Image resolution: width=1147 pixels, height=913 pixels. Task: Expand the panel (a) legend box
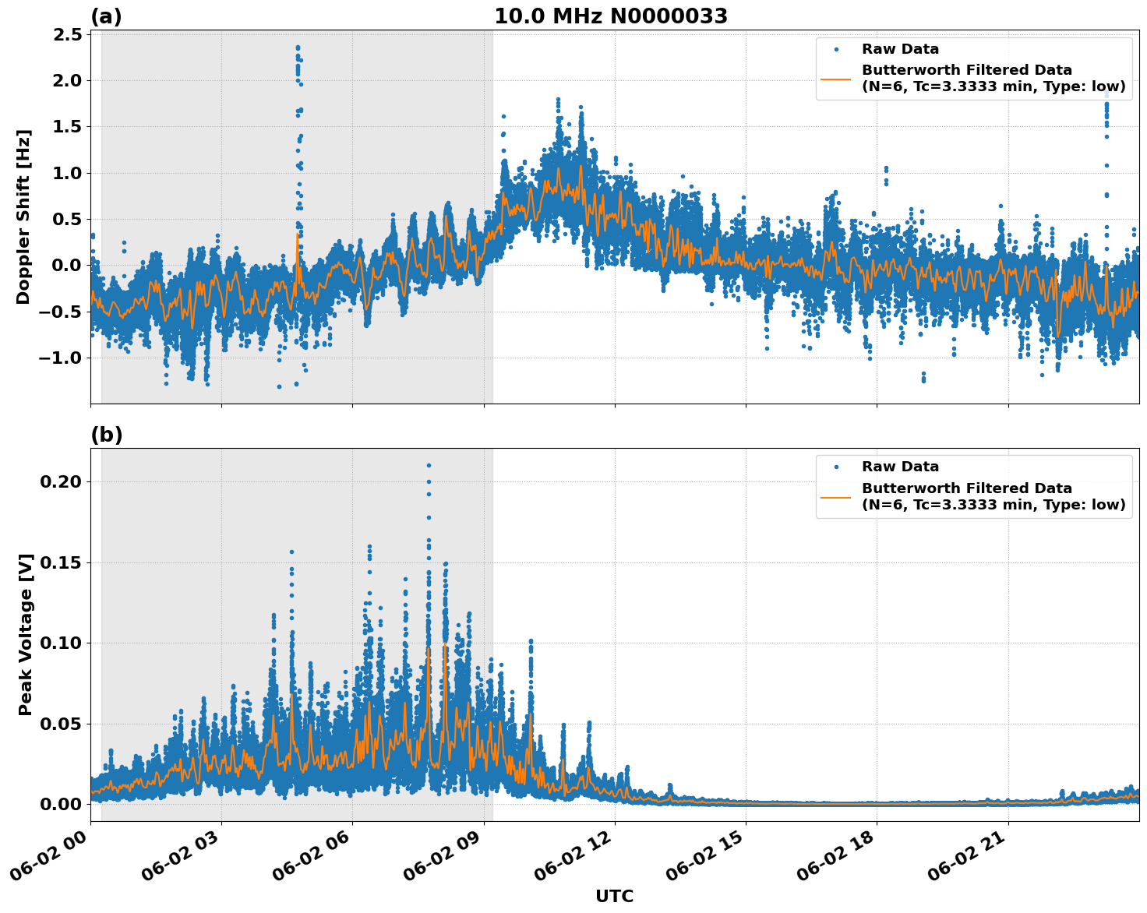click(x=974, y=66)
